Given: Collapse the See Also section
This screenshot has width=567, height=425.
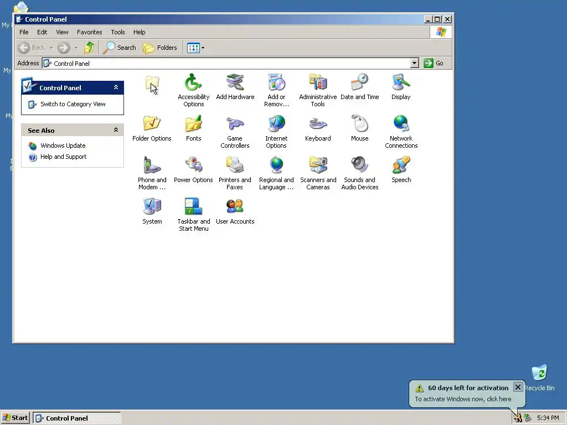Looking at the screenshot, I should [x=116, y=129].
